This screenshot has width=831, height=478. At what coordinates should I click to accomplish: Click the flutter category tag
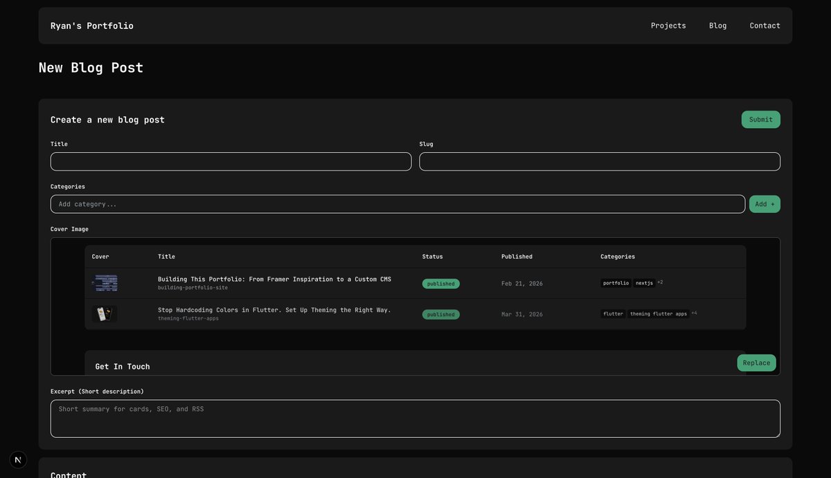pos(613,314)
